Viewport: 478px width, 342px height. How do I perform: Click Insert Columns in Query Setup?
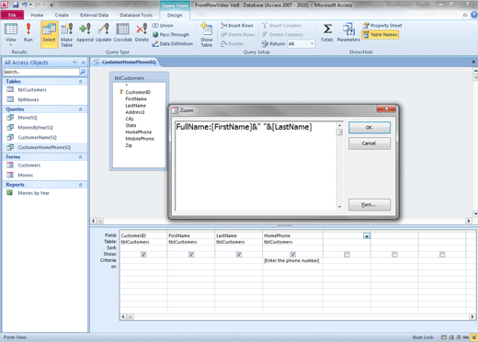[x=281, y=26]
